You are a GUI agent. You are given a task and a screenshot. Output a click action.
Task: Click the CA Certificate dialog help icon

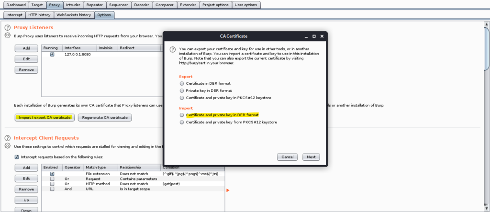point(172,49)
